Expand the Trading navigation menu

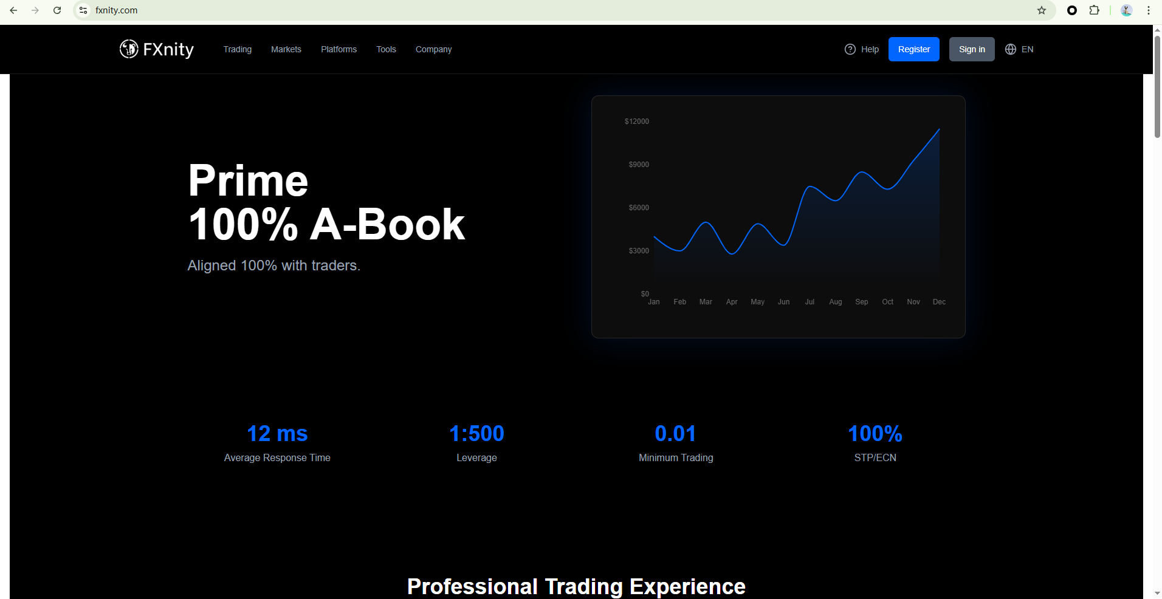(237, 49)
